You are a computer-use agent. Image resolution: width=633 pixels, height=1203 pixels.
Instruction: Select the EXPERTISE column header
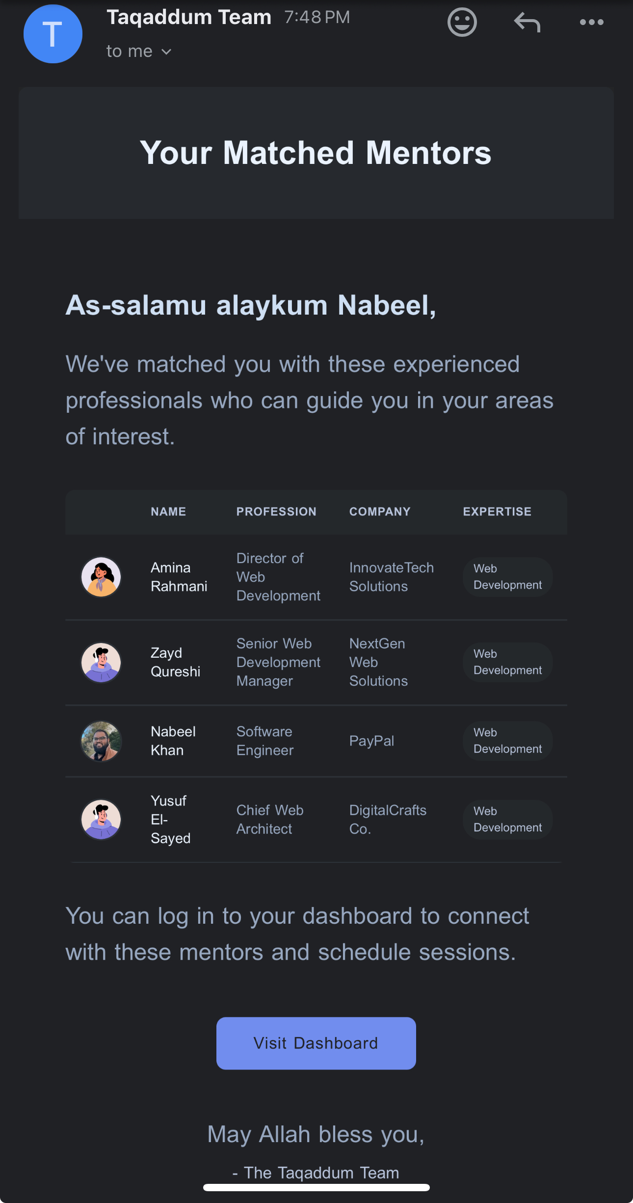coord(497,511)
